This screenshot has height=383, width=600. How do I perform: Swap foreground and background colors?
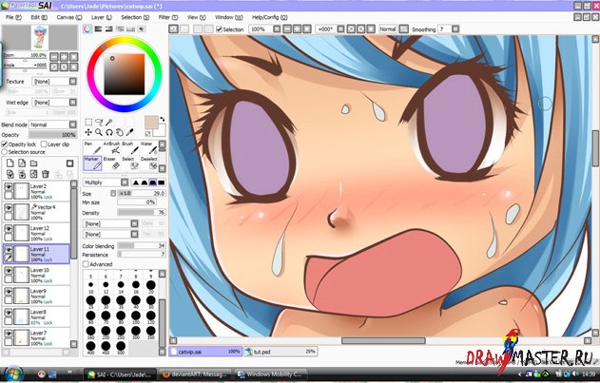pyautogui.click(x=163, y=120)
